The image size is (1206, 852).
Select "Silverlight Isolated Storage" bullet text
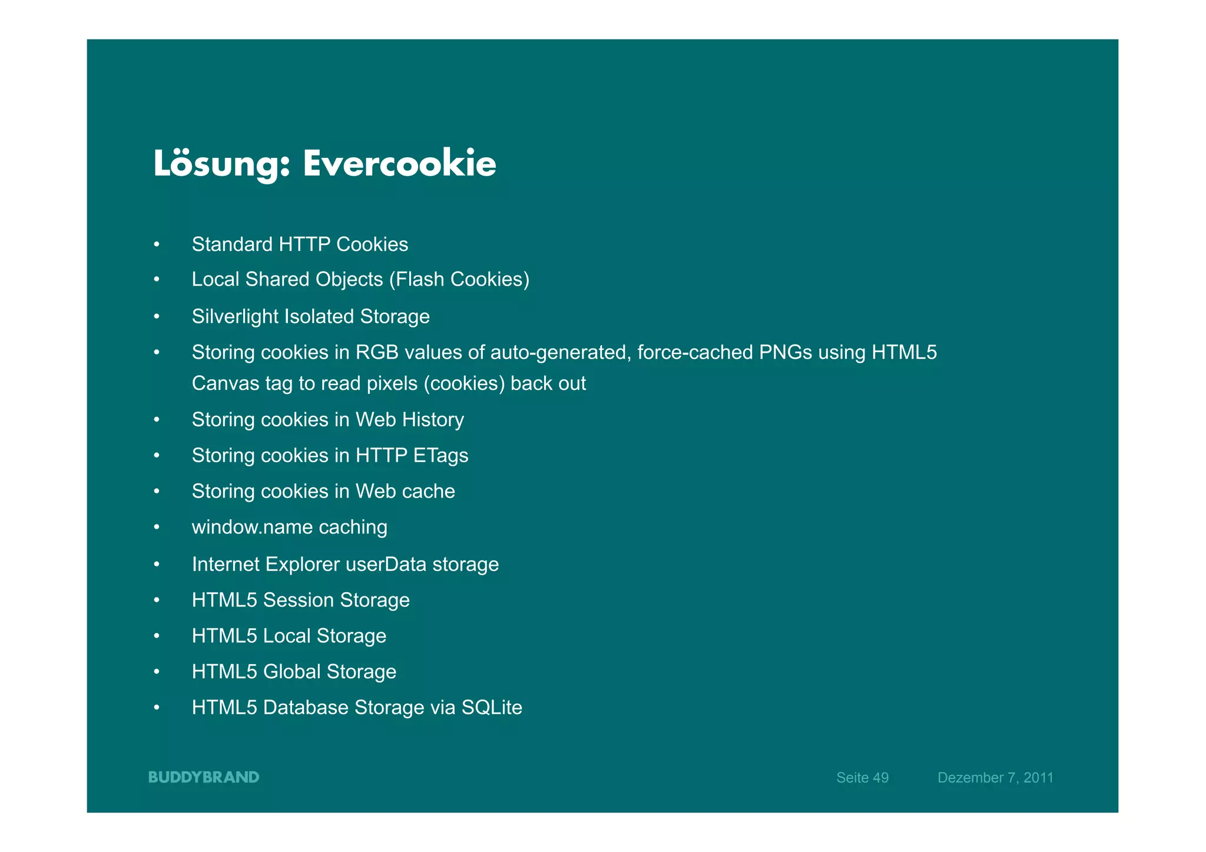(x=310, y=317)
